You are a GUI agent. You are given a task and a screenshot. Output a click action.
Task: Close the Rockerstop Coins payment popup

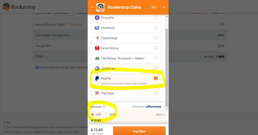(x=164, y=7)
